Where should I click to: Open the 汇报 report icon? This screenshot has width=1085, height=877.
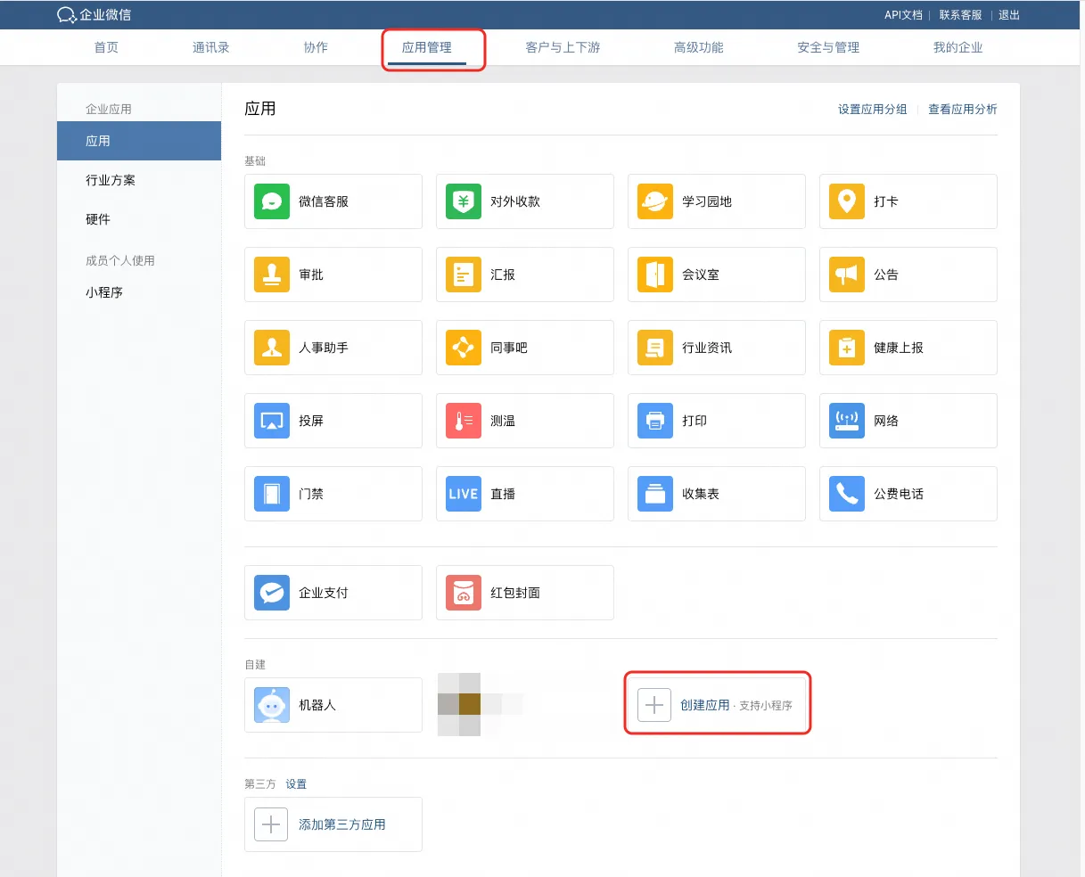(x=464, y=275)
